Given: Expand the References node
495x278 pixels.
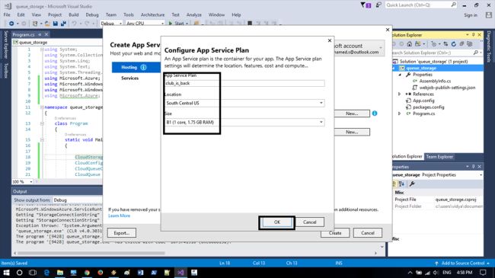Looking at the screenshot, I should (400, 94).
